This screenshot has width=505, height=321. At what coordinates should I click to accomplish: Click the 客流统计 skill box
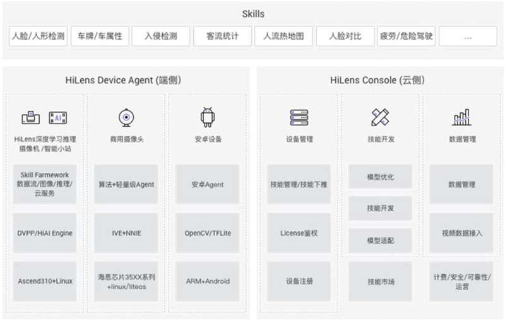(x=222, y=37)
